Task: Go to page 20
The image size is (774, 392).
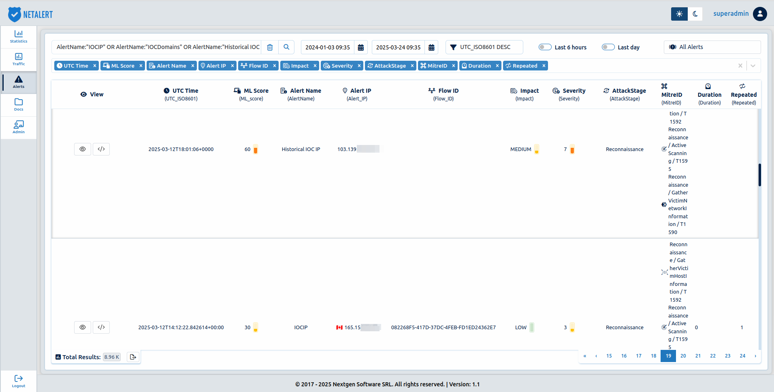Action: point(683,356)
